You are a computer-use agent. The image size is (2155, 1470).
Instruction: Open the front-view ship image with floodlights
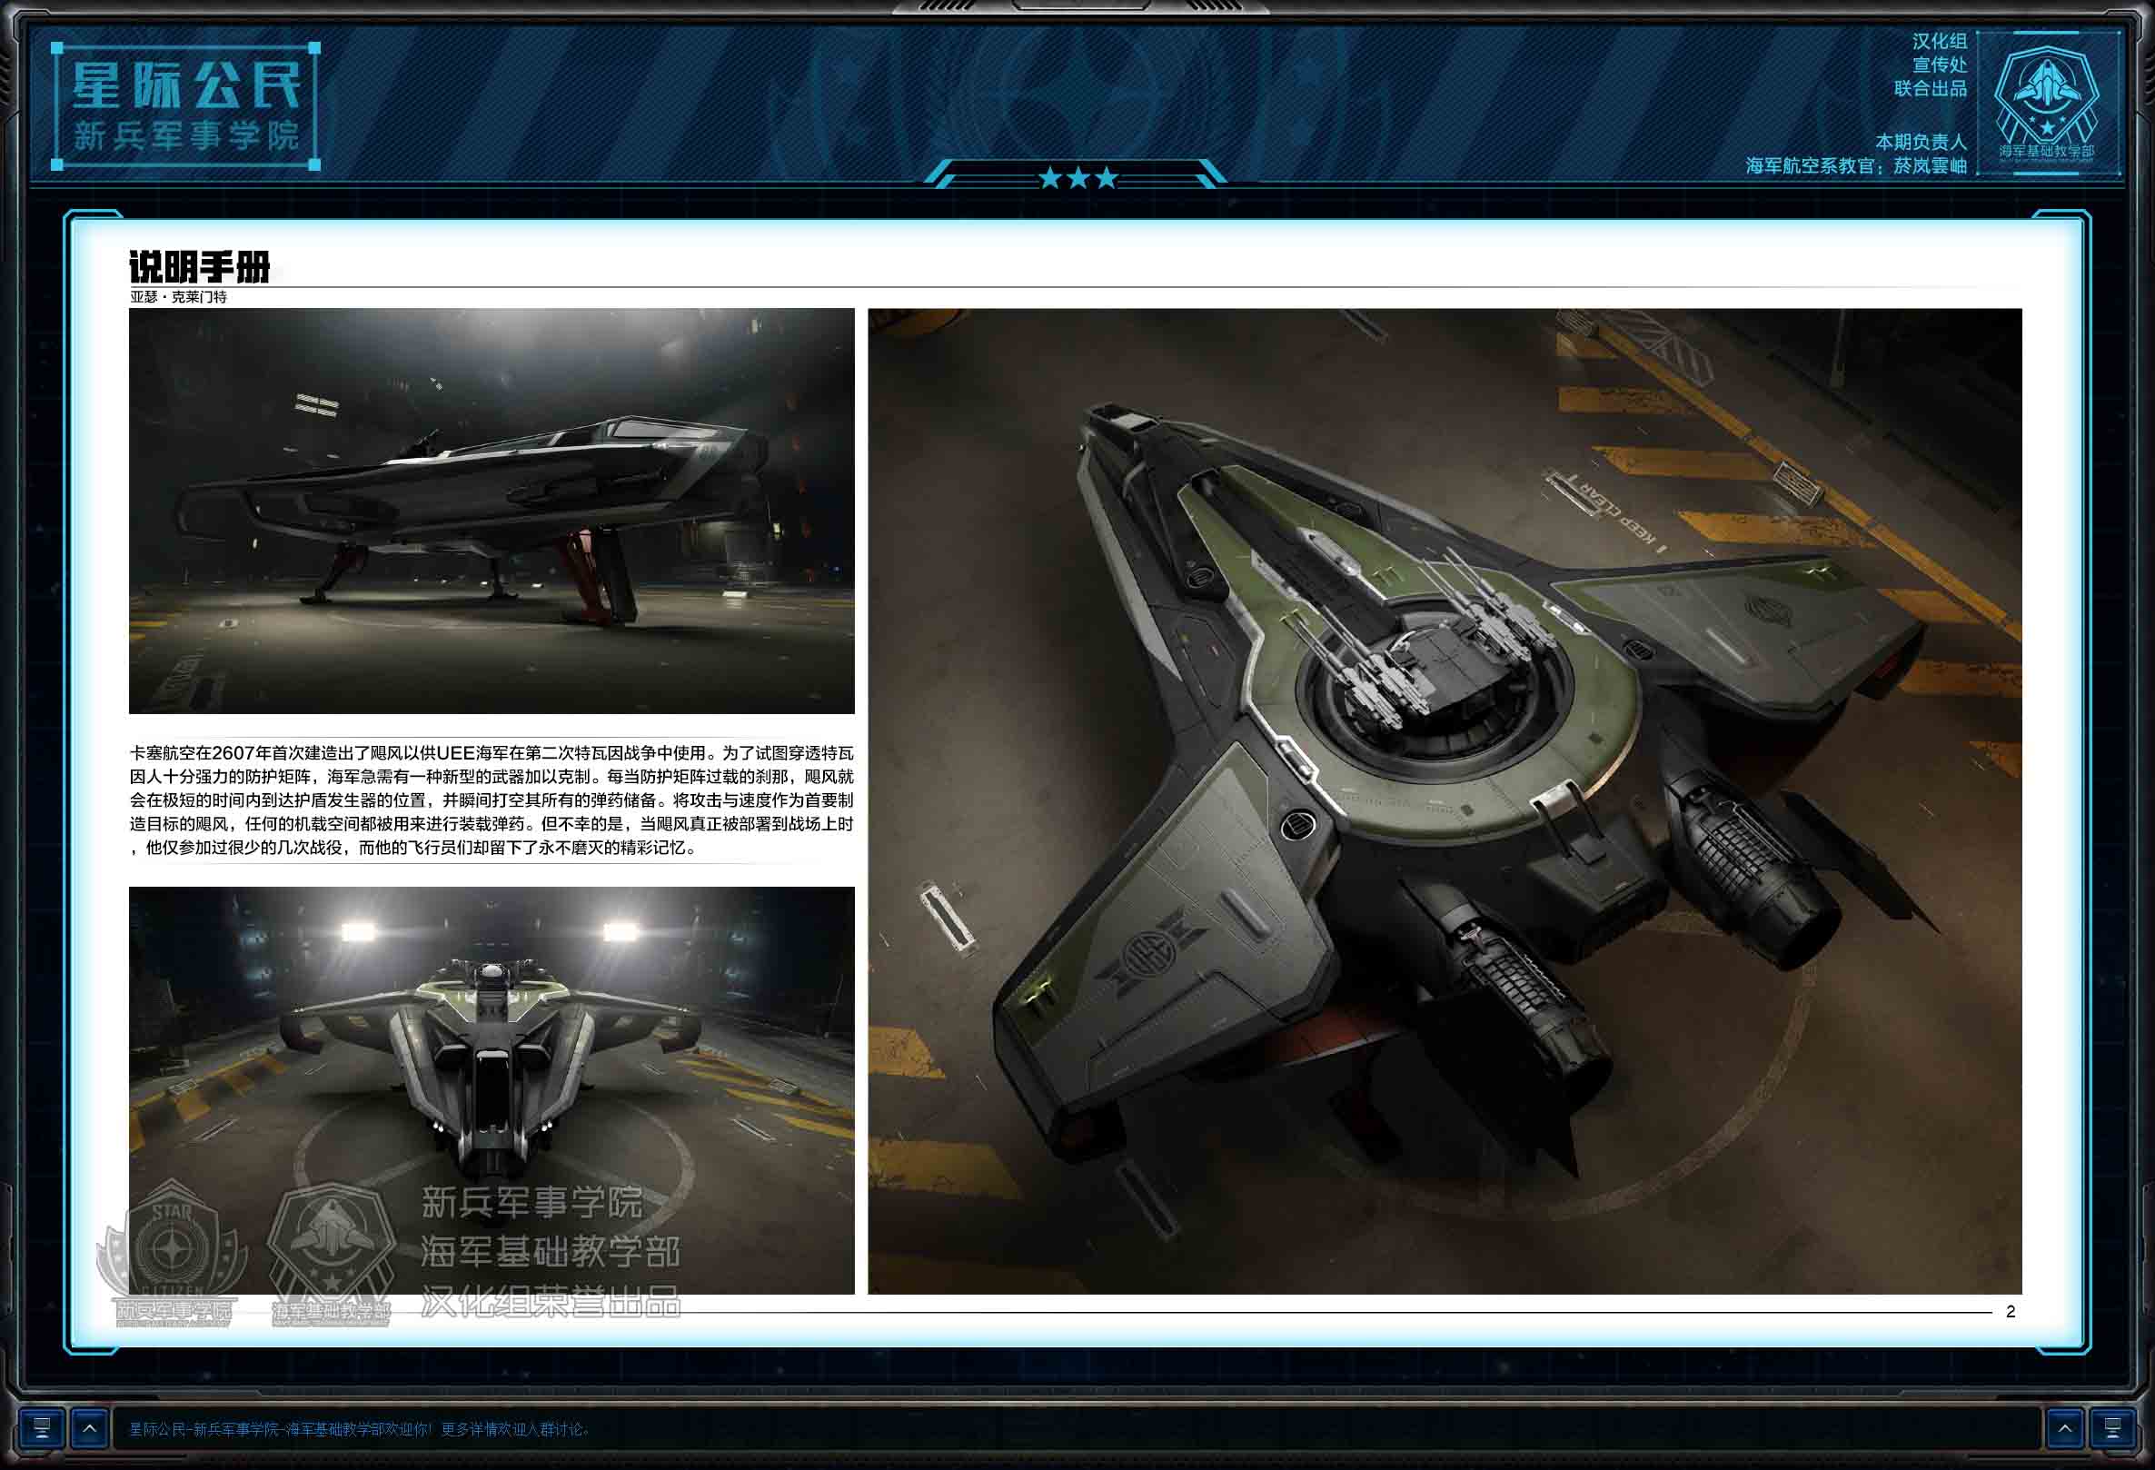pyautogui.click(x=492, y=1089)
